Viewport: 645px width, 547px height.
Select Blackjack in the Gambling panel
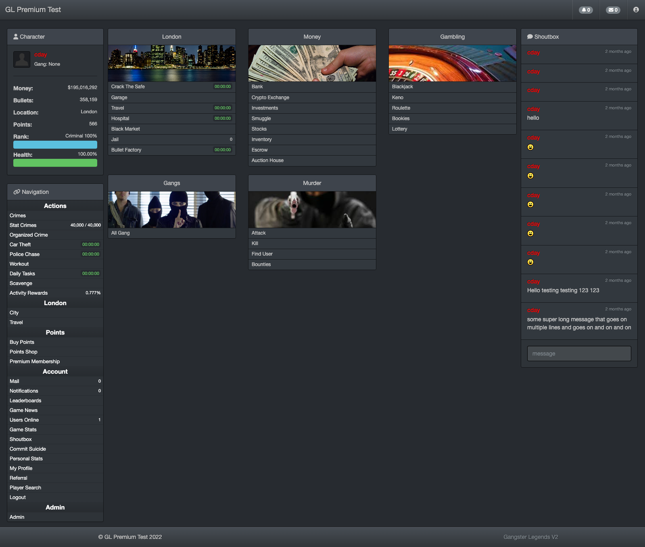[402, 87]
